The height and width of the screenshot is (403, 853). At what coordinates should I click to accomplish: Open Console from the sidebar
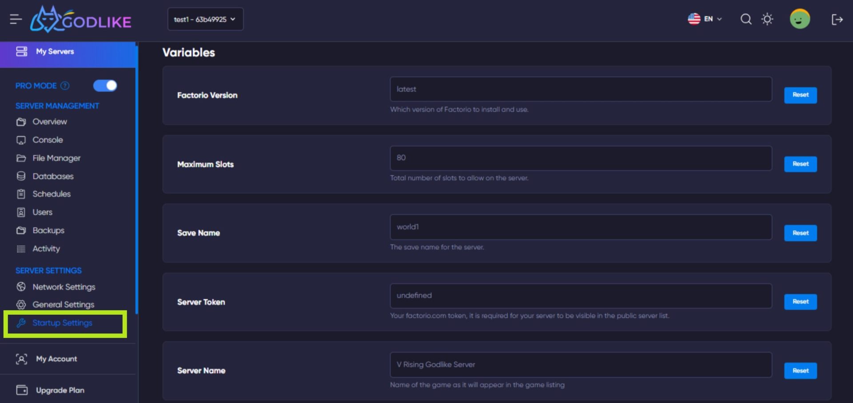coord(48,140)
